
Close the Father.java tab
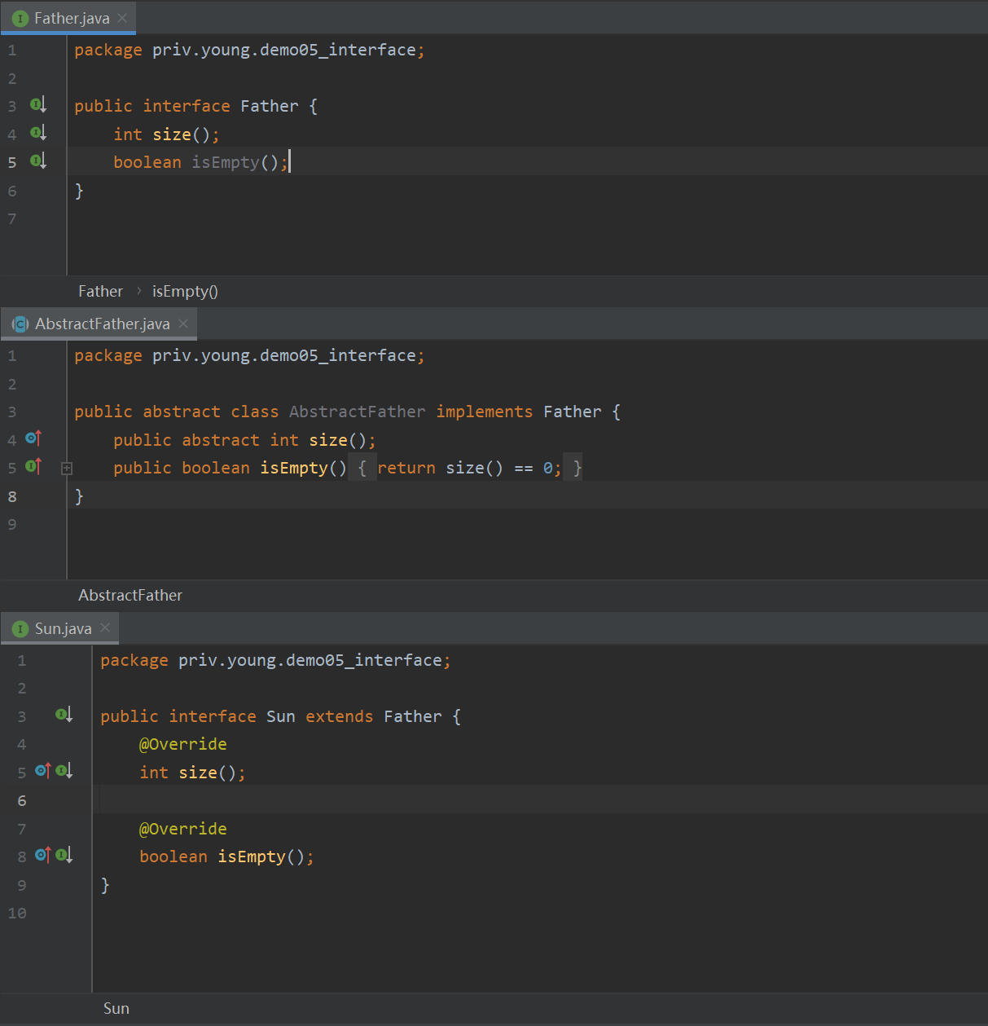tap(122, 18)
